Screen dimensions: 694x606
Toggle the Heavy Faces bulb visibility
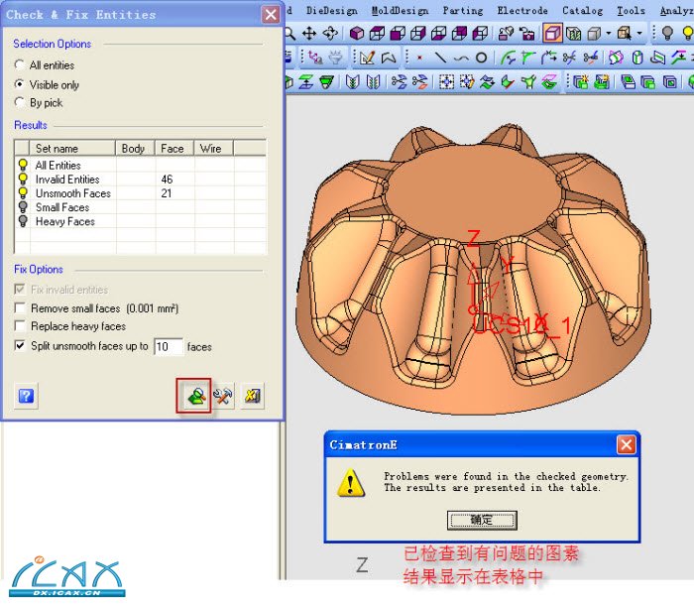click(23, 221)
